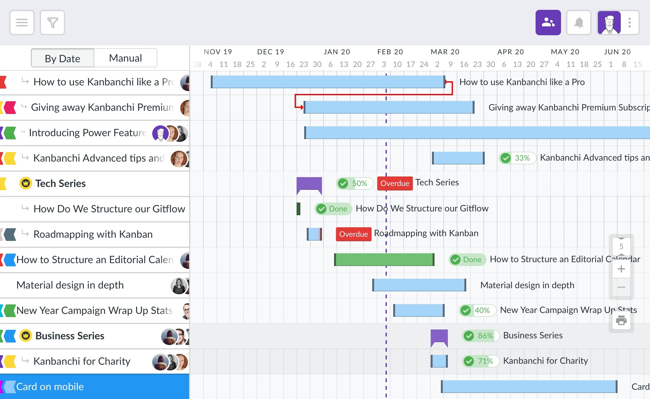The image size is (650, 399).
Task: Open the three-dot options menu
Action: [630, 23]
